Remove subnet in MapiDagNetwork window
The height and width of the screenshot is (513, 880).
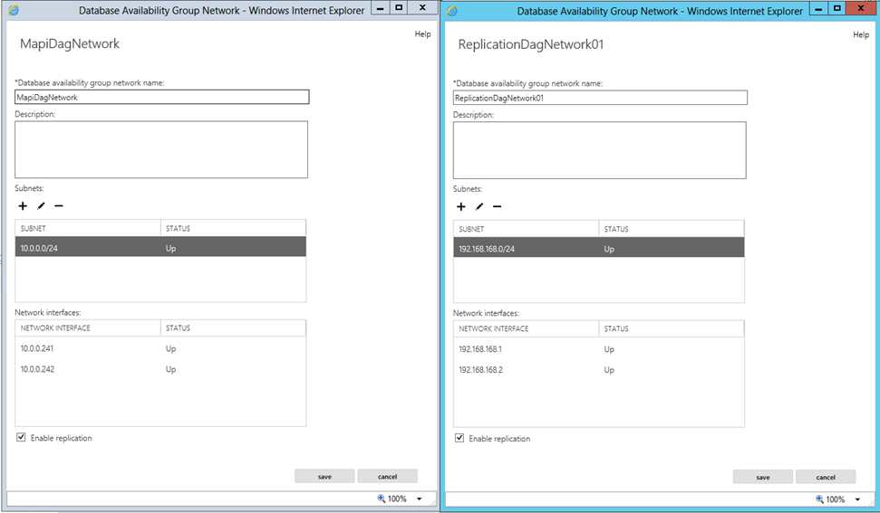point(58,206)
